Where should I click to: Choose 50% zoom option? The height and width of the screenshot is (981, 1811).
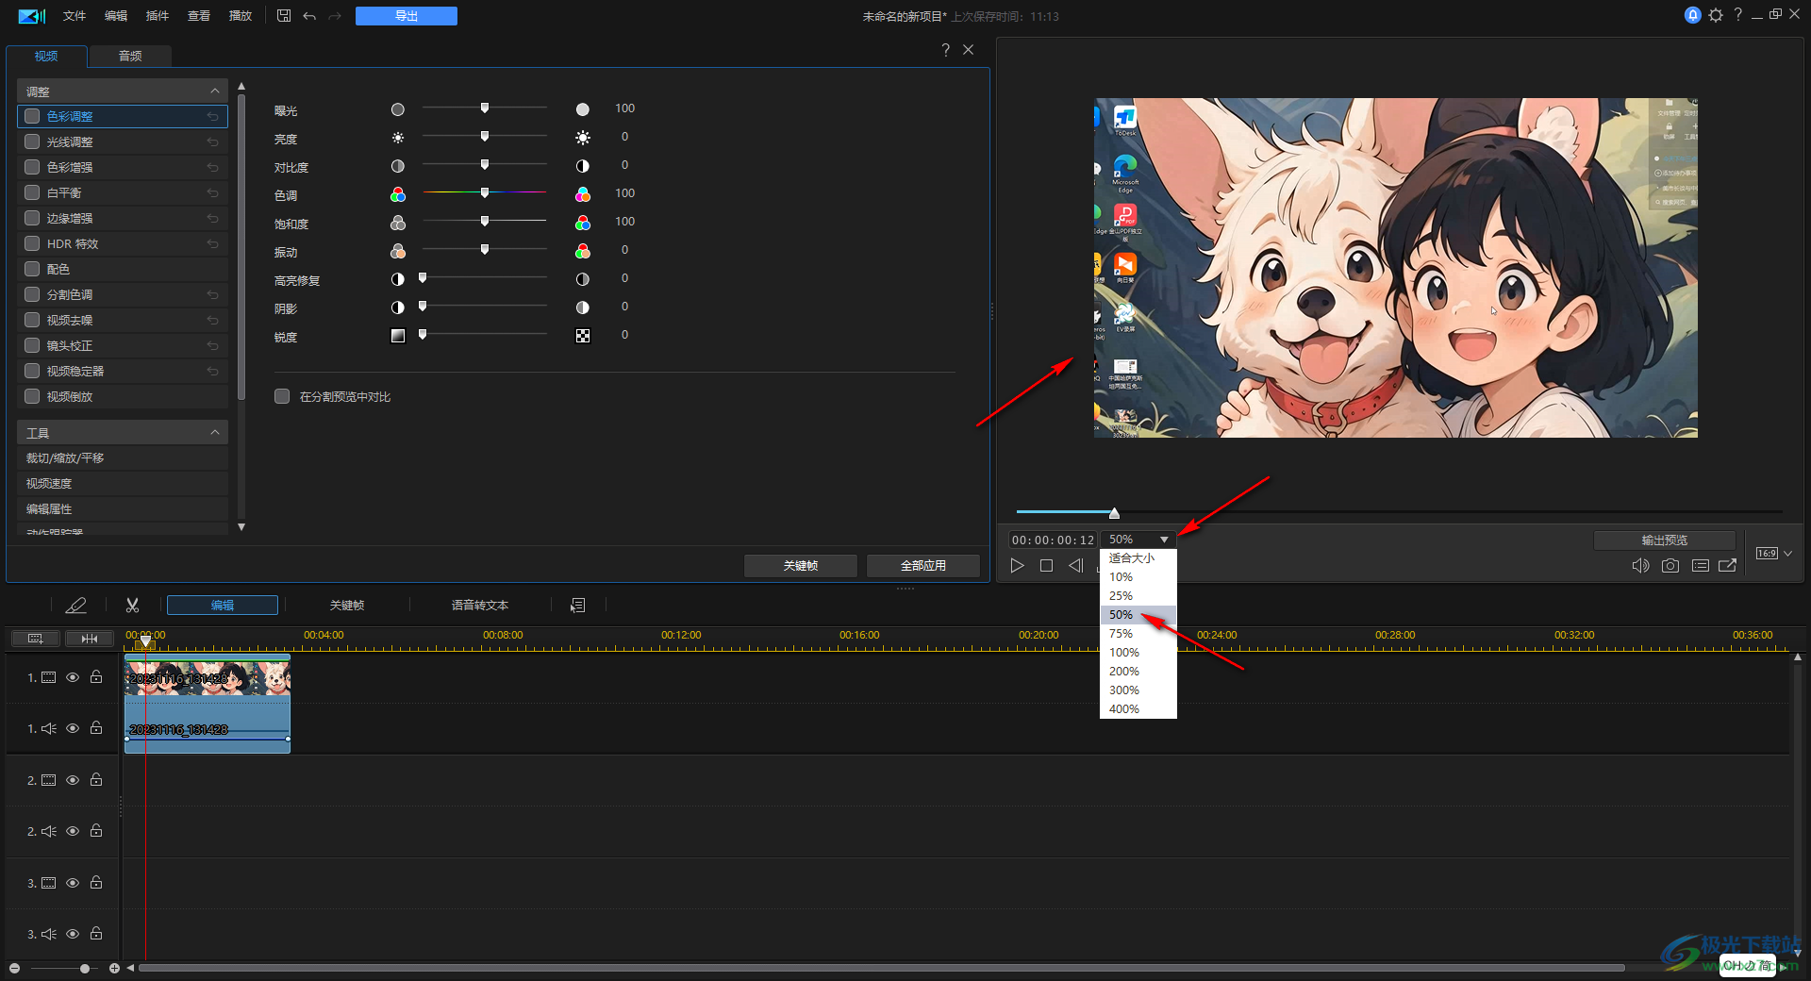pyautogui.click(x=1138, y=615)
